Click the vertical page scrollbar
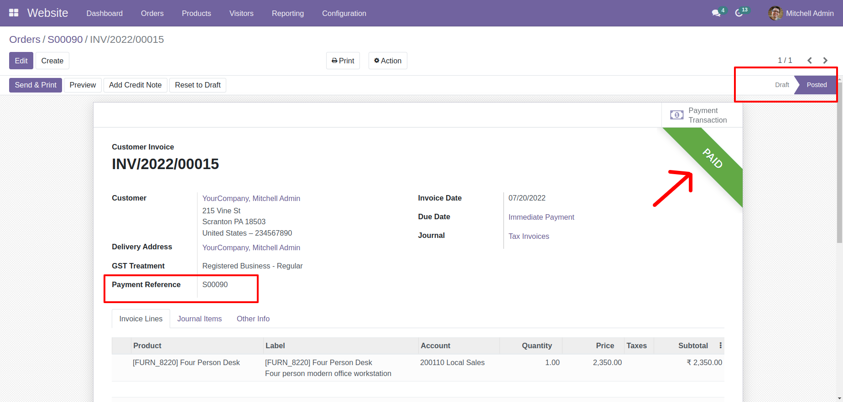Screen dimensions: 843x402 point(839,160)
